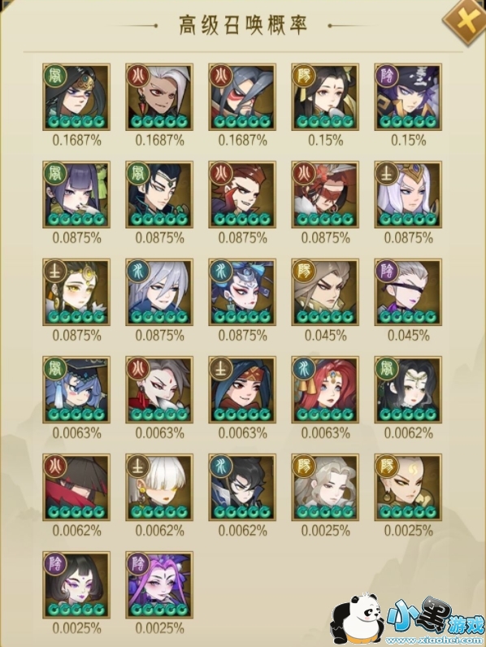Select the hooded earth hero with red headband
486x647 pixels.
242,389
